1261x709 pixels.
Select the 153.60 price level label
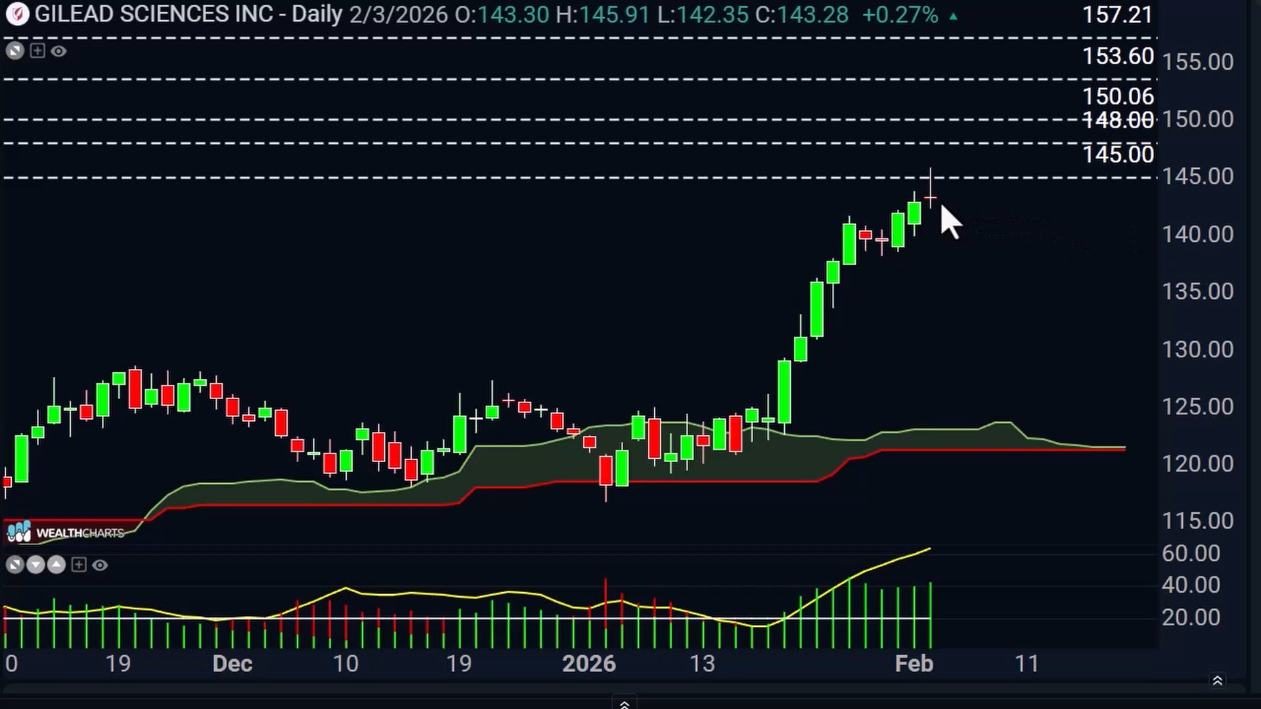1118,56
